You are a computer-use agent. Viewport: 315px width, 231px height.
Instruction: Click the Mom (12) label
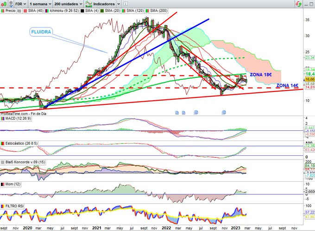pos(13,184)
